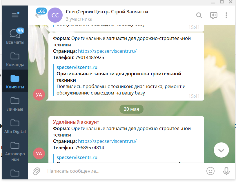The height and width of the screenshot is (182, 236).
Task: Open the Личные folder
Action: click(15, 104)
